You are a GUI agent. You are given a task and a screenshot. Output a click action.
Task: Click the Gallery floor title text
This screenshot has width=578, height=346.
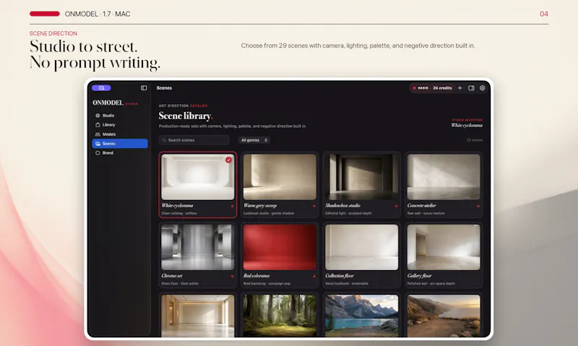pos(420,276)
